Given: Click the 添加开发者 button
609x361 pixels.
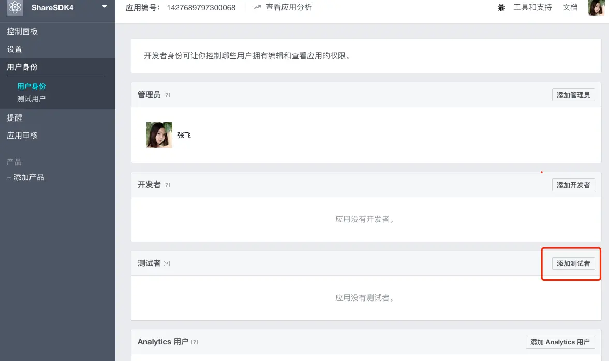Looking at the screenshot, I should [573, 185].
